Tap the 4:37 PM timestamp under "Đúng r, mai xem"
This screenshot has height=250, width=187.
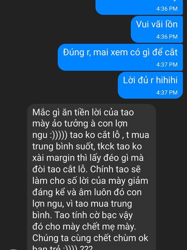[167, 65]
